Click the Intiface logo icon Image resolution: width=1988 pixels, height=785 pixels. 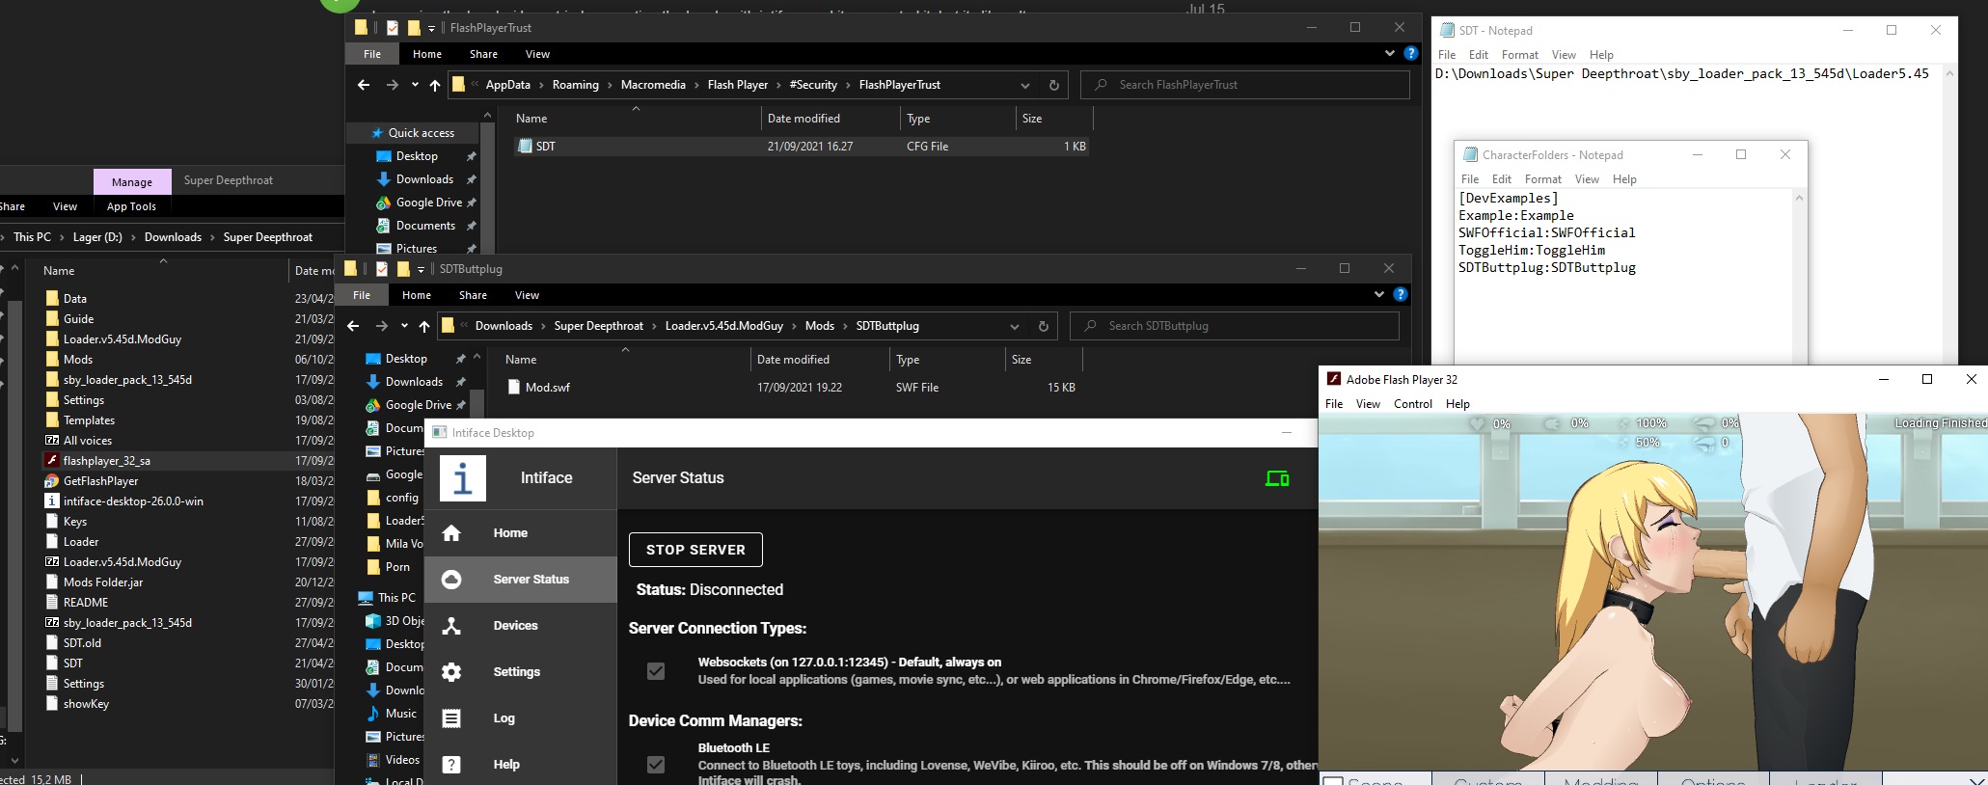pyautogui.click(x=463, y=478)
